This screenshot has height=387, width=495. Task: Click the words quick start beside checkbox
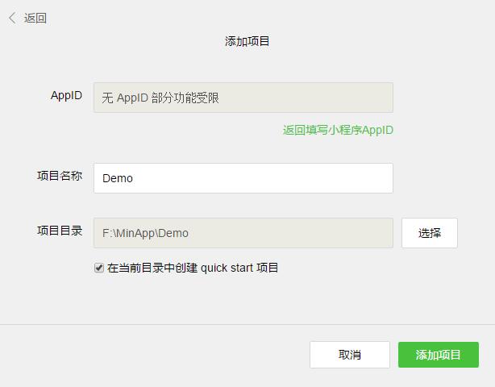[x=227, y=268]
